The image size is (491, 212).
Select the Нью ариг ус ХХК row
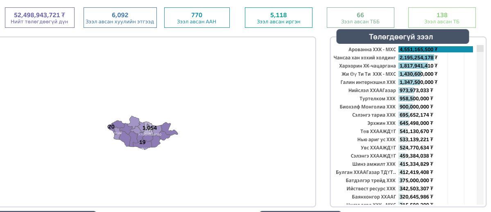click(376, 140)
